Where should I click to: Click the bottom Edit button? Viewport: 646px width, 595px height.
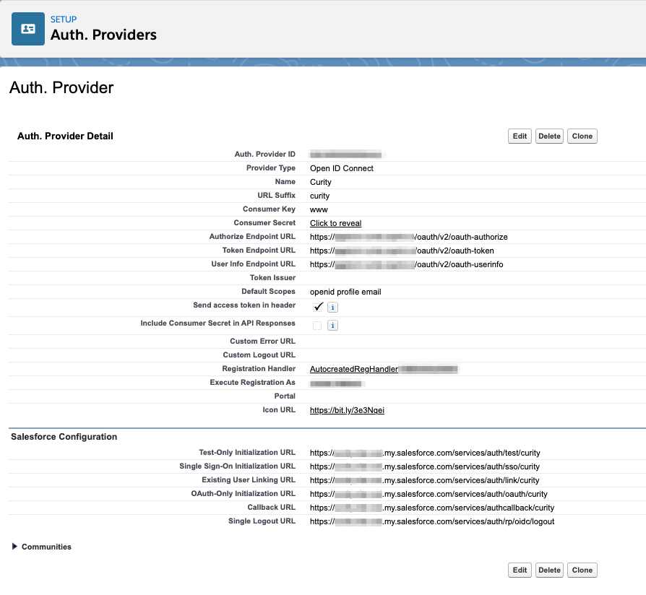519,570
